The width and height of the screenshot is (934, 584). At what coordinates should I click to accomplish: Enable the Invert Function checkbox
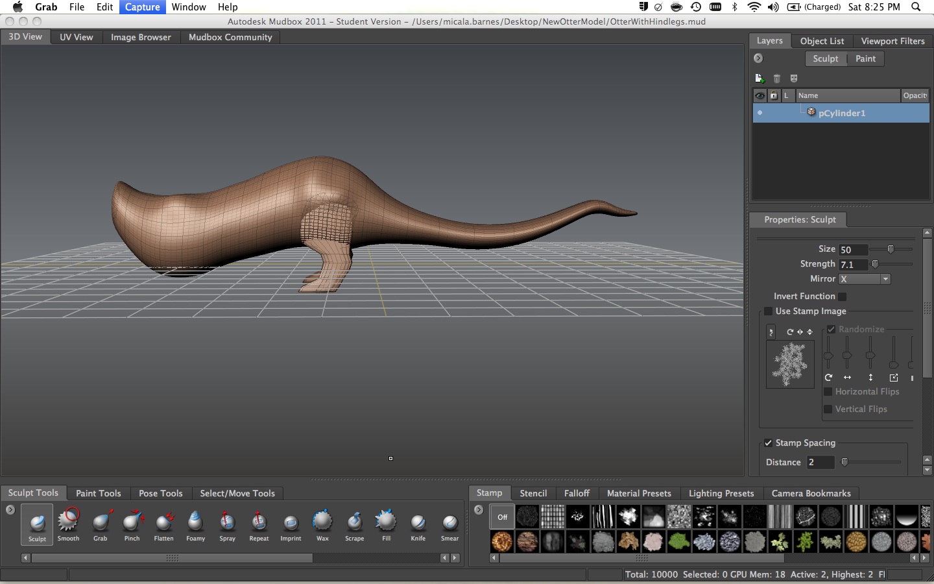pos(843,297)
